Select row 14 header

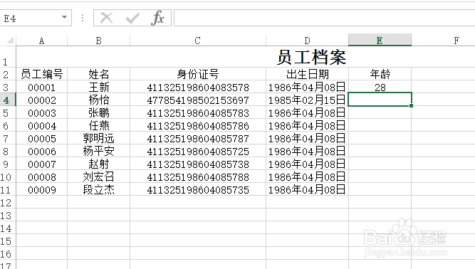(x=8, y=228)
